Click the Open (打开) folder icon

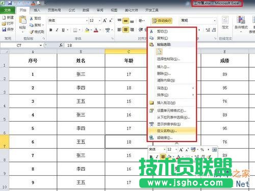tap(4, 23)
